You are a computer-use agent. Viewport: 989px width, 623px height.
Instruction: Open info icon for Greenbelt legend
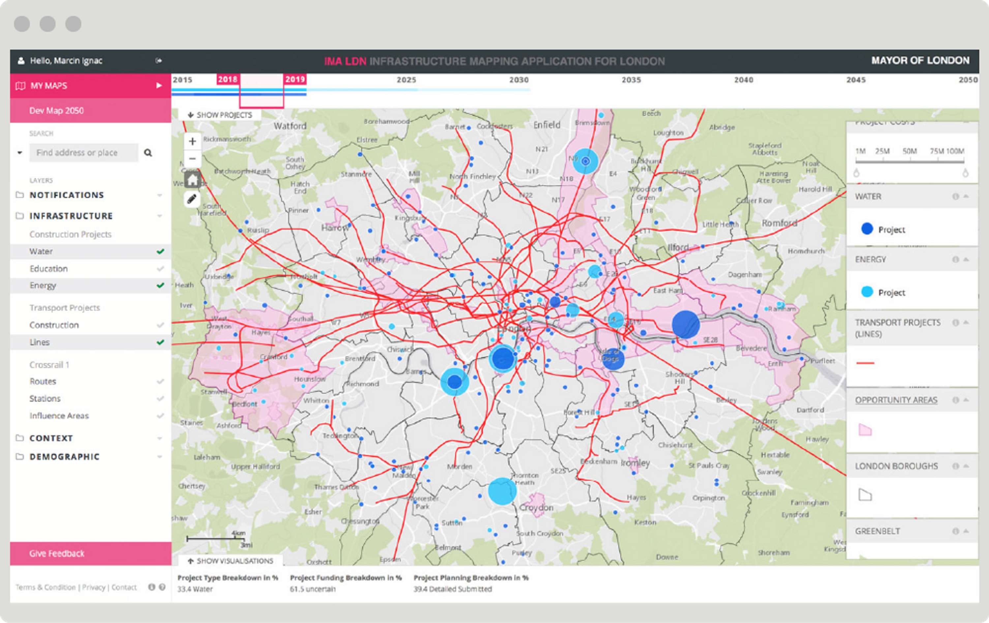[956, 531]
